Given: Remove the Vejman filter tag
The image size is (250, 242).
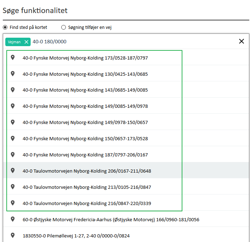Looking at the screenshot, I should (x=26, y=42).
